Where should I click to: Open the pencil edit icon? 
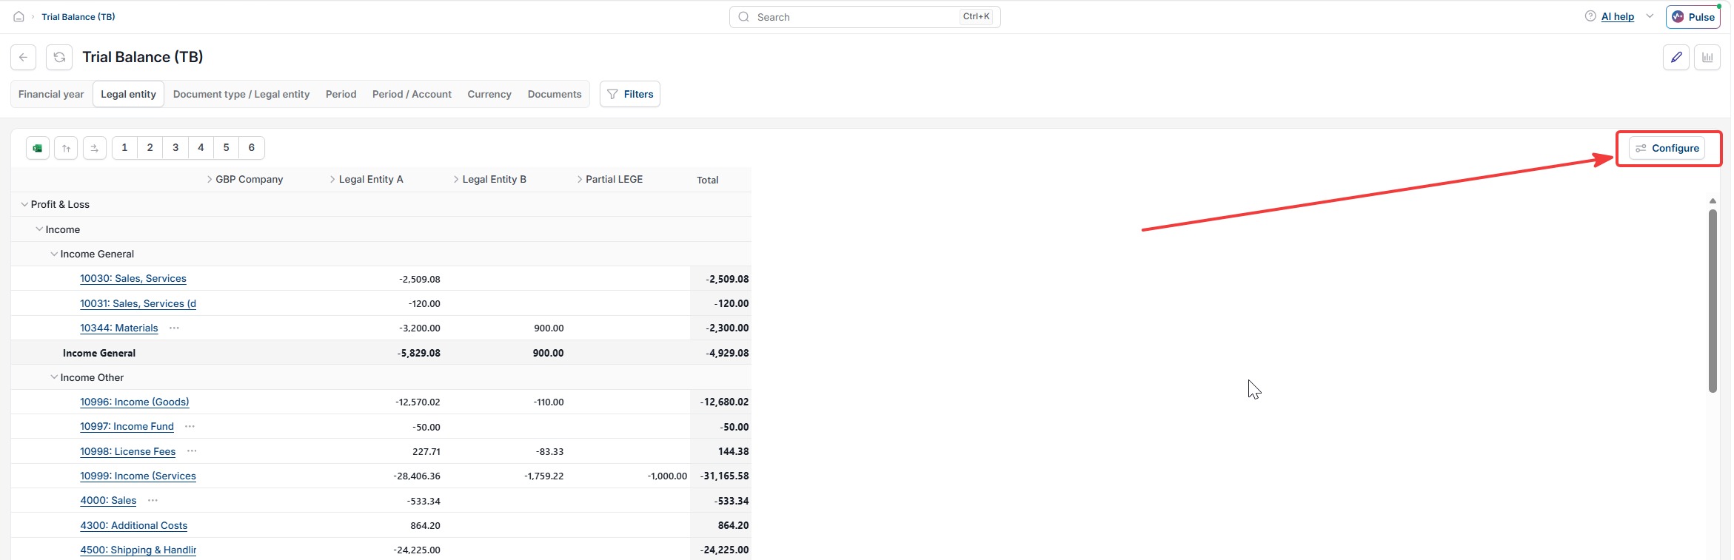point(1676,57)
